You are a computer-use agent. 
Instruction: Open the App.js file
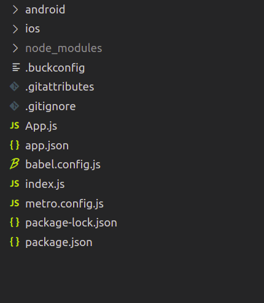click(x=41, y=126)
